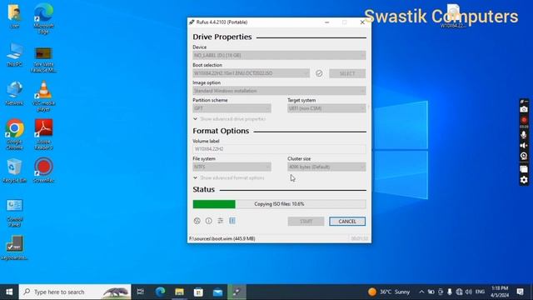
Task: Click the Rufus taskbar button
Action: click(x=237, y=292)
